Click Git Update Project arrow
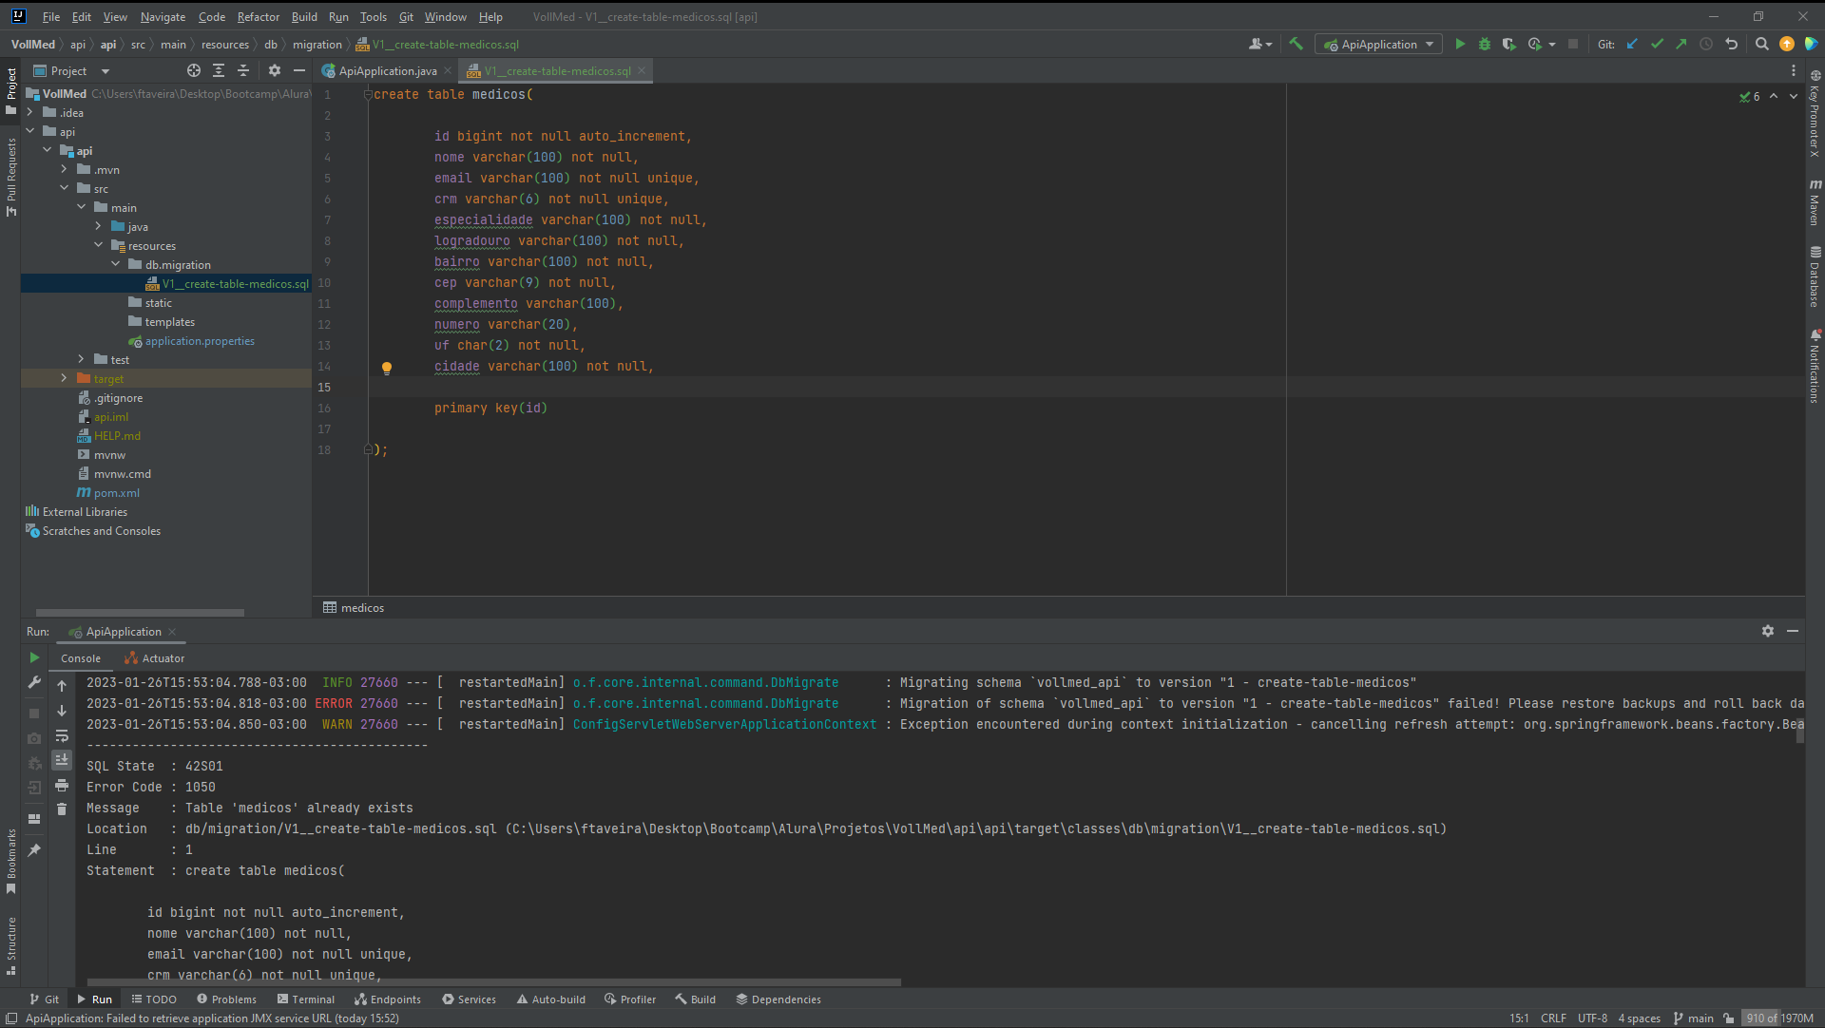The height and width of the screenshot is (1028, 1825). pos(1632,44)
